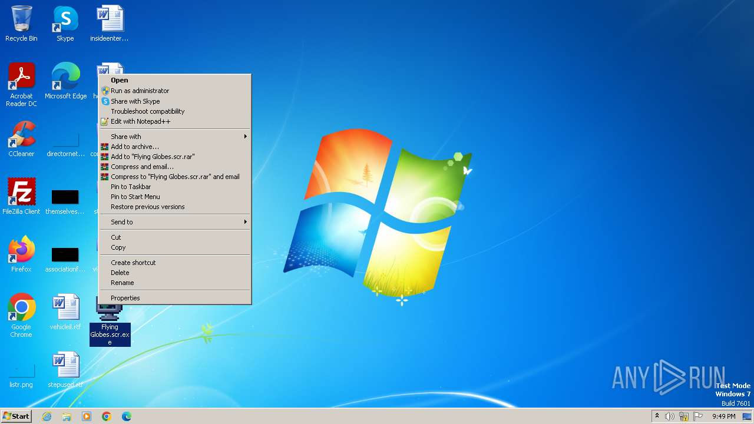Choose Compress to "Flying Globes.scr.rar" and email

click(175, 177)
